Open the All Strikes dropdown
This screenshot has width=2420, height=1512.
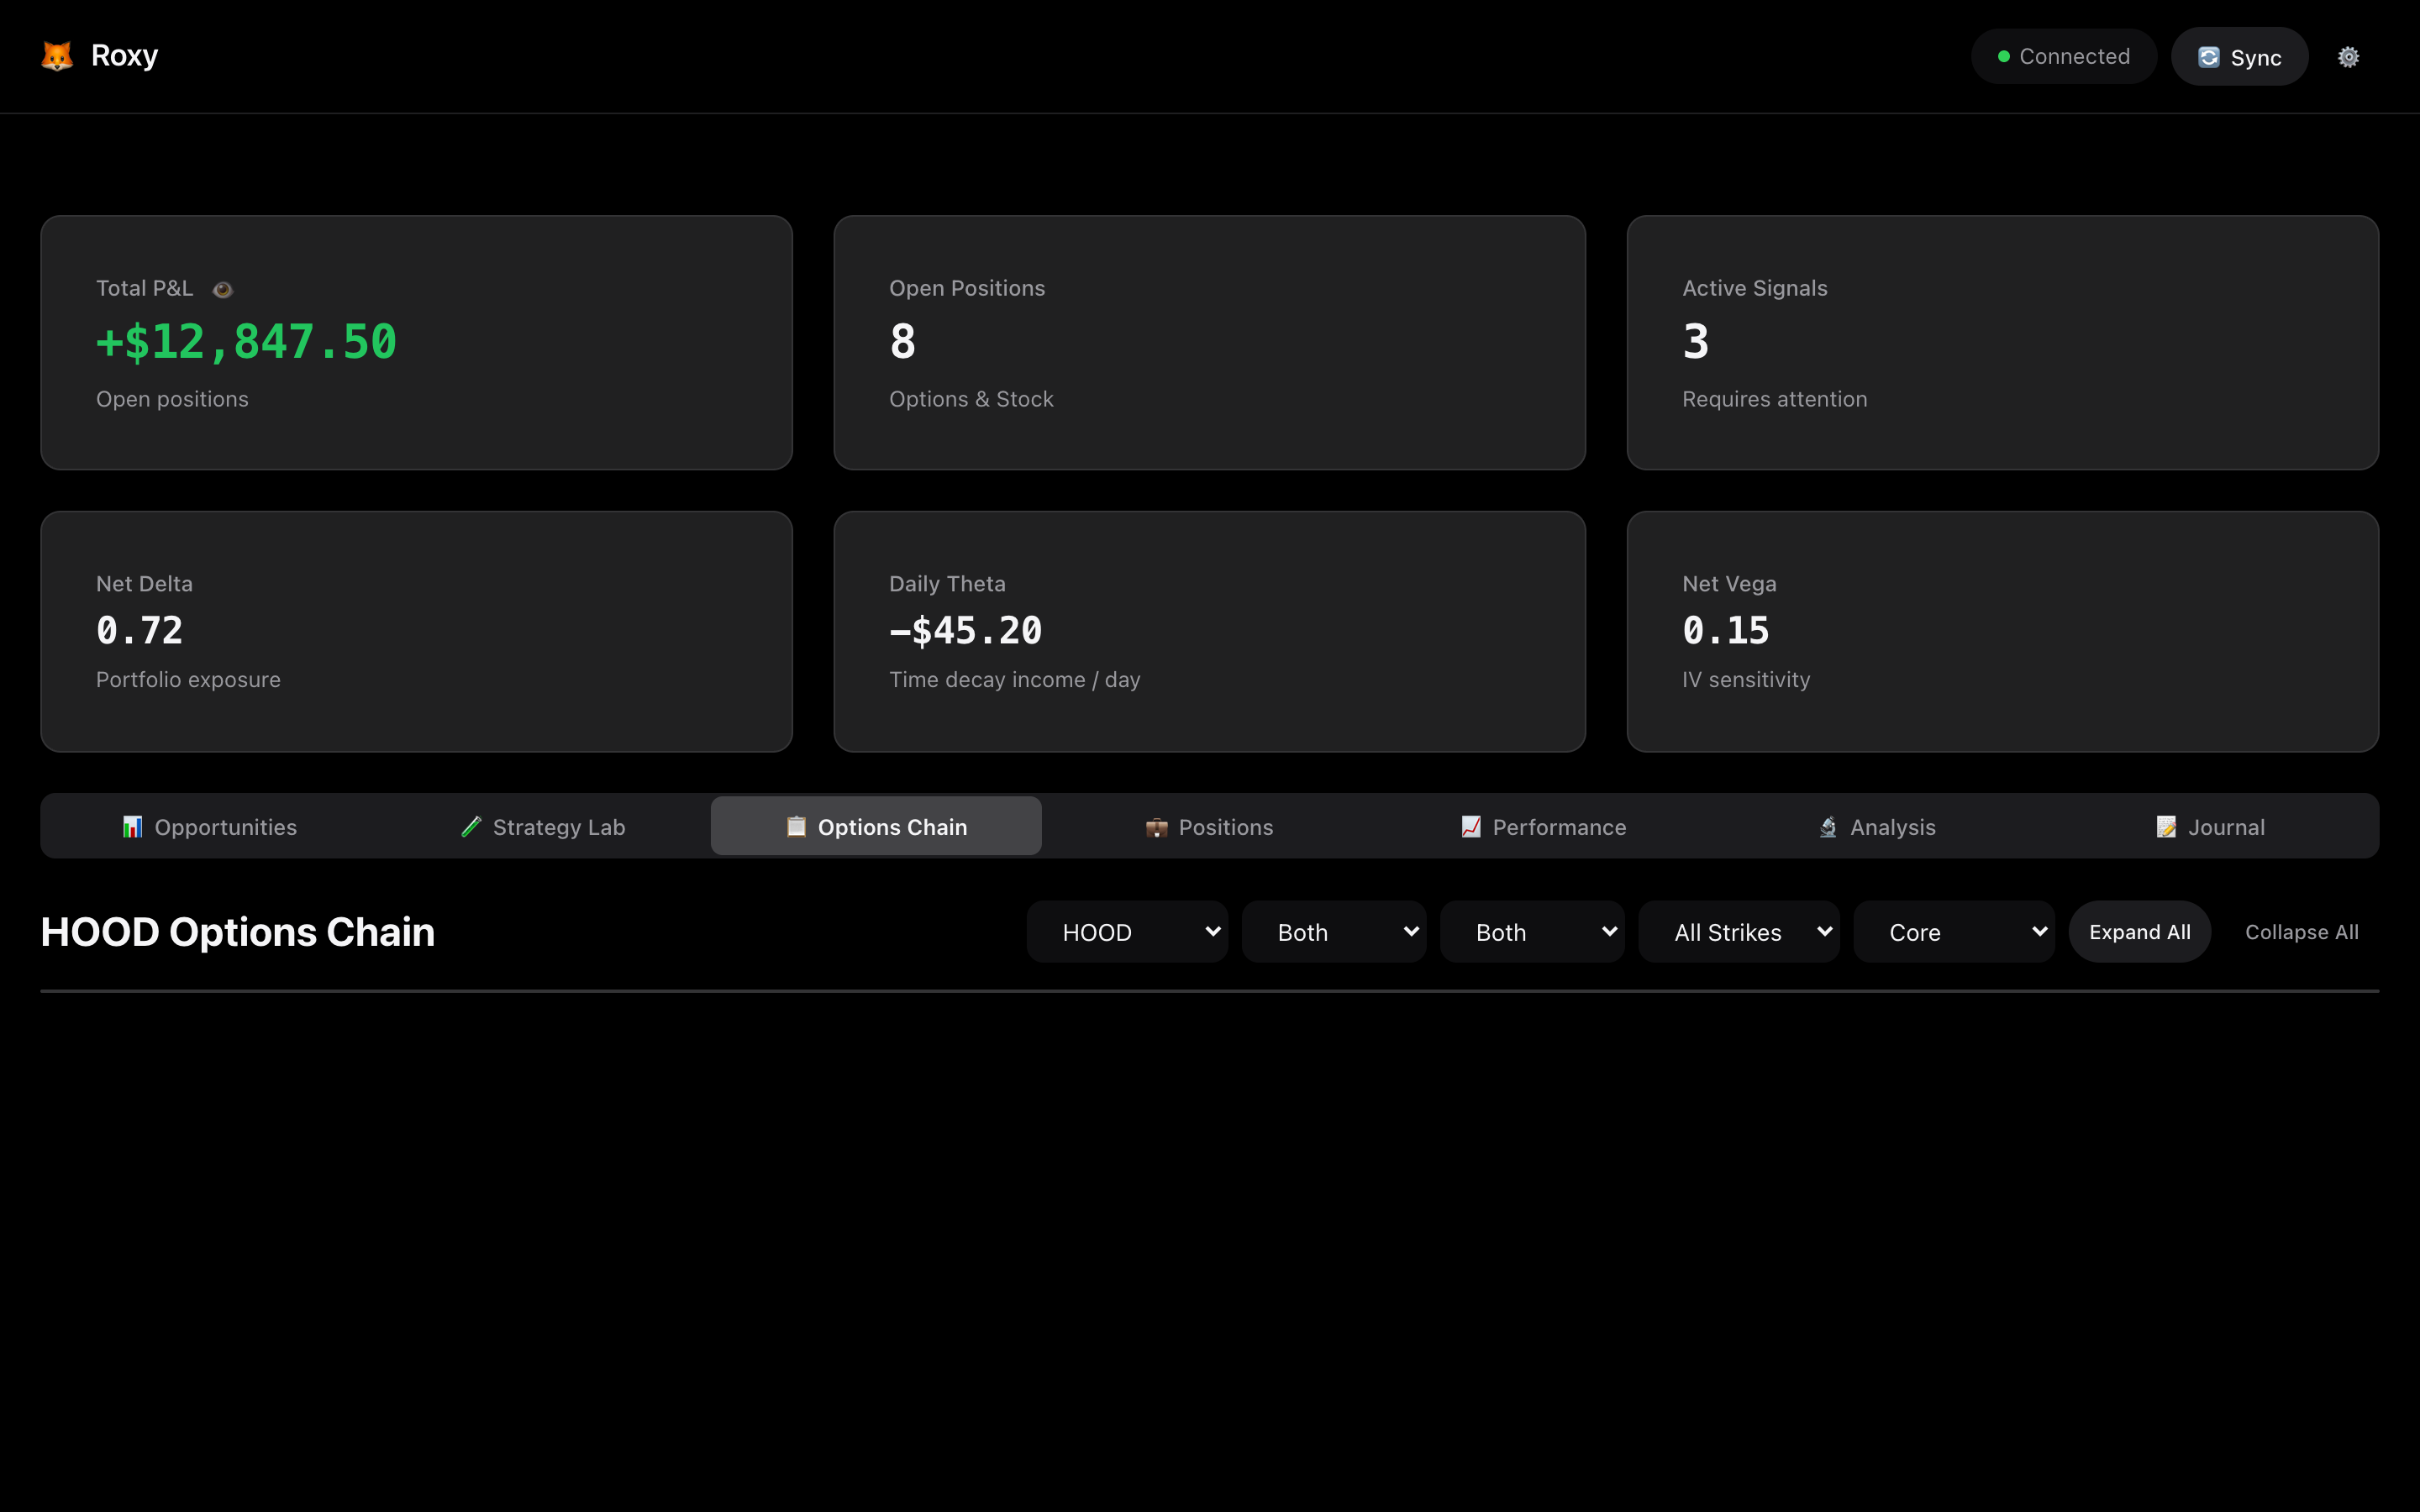(1738, 932)
